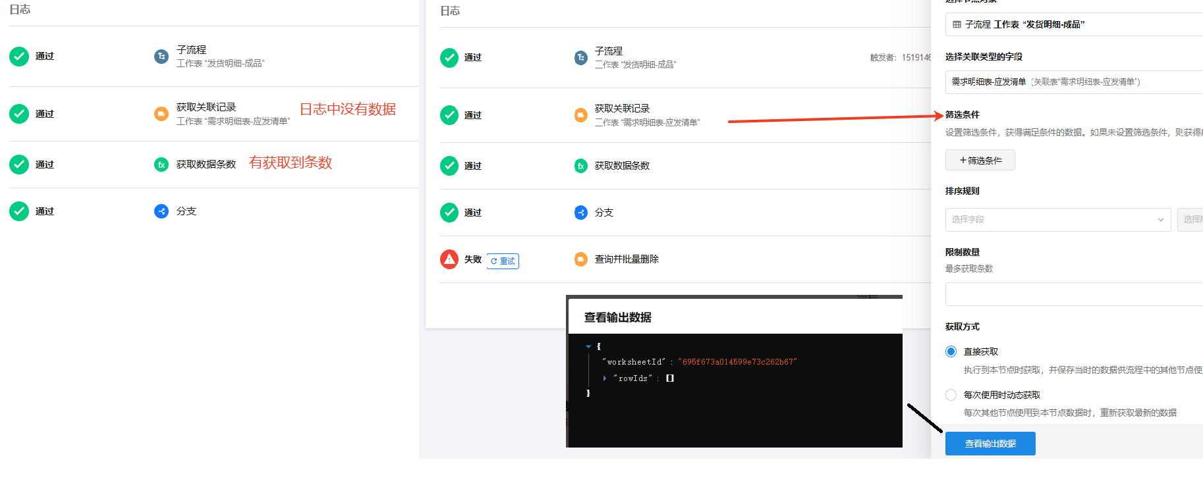Click the green fx 获取数据条数 icon in left log
1203x489 pixels.
point(161,165)
